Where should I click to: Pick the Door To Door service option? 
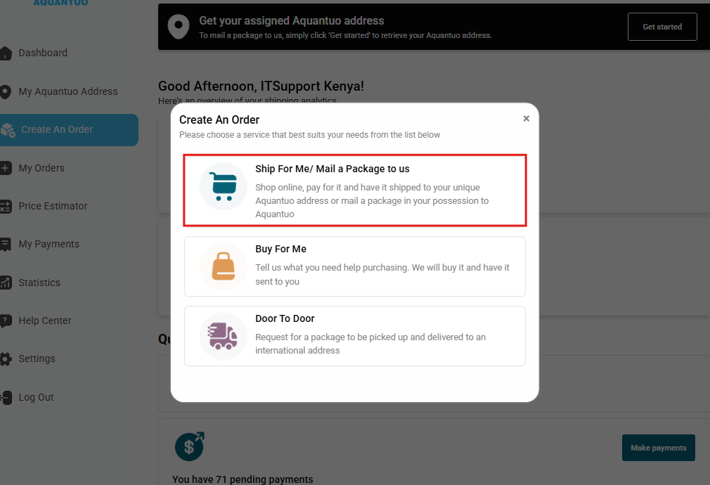pyautogui.click(x=354, y=336)
